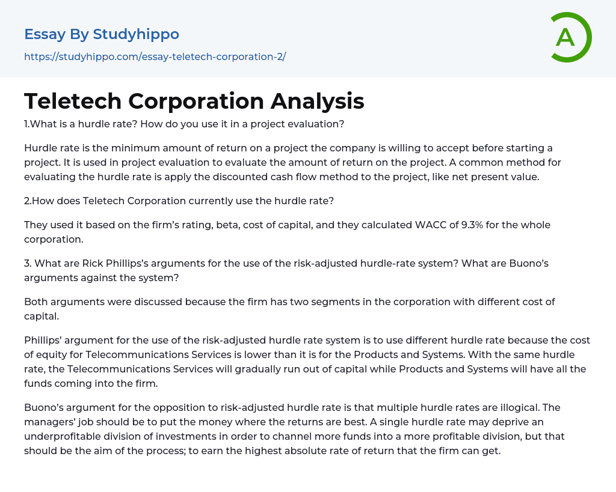Open the studyhippo.com essay URL link

[155, 56]
